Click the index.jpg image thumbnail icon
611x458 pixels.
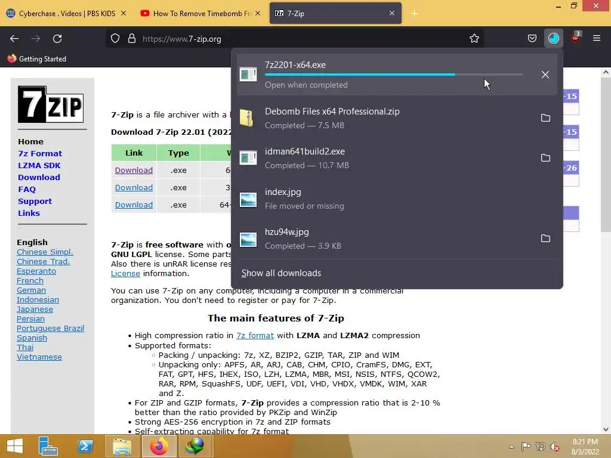[x=248, y=199]
